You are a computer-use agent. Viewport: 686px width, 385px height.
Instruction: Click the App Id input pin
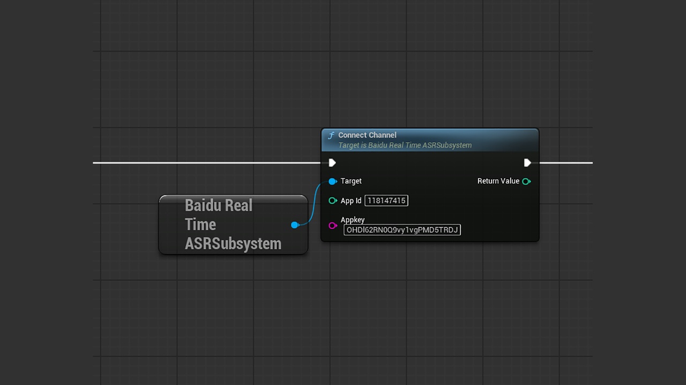(333, 201)
